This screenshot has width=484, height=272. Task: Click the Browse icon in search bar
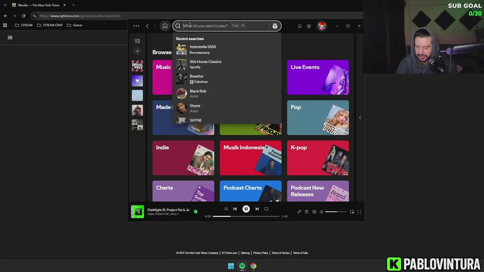click(275, 26)
